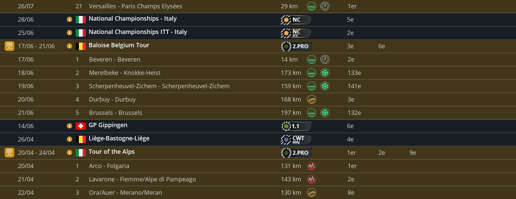516x199 pixels.
Task: Collapse the Tour of the Alps stages
Action: (9, 153)
